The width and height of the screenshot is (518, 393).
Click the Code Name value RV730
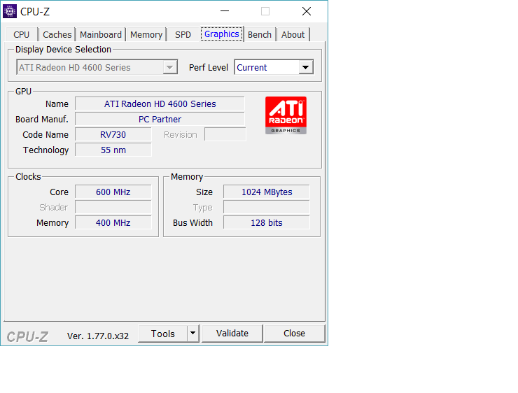113,135
